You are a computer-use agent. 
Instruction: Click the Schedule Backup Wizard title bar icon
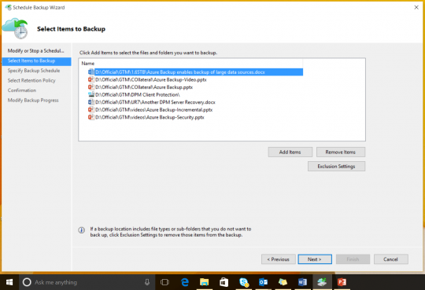[x=8, y=7]
